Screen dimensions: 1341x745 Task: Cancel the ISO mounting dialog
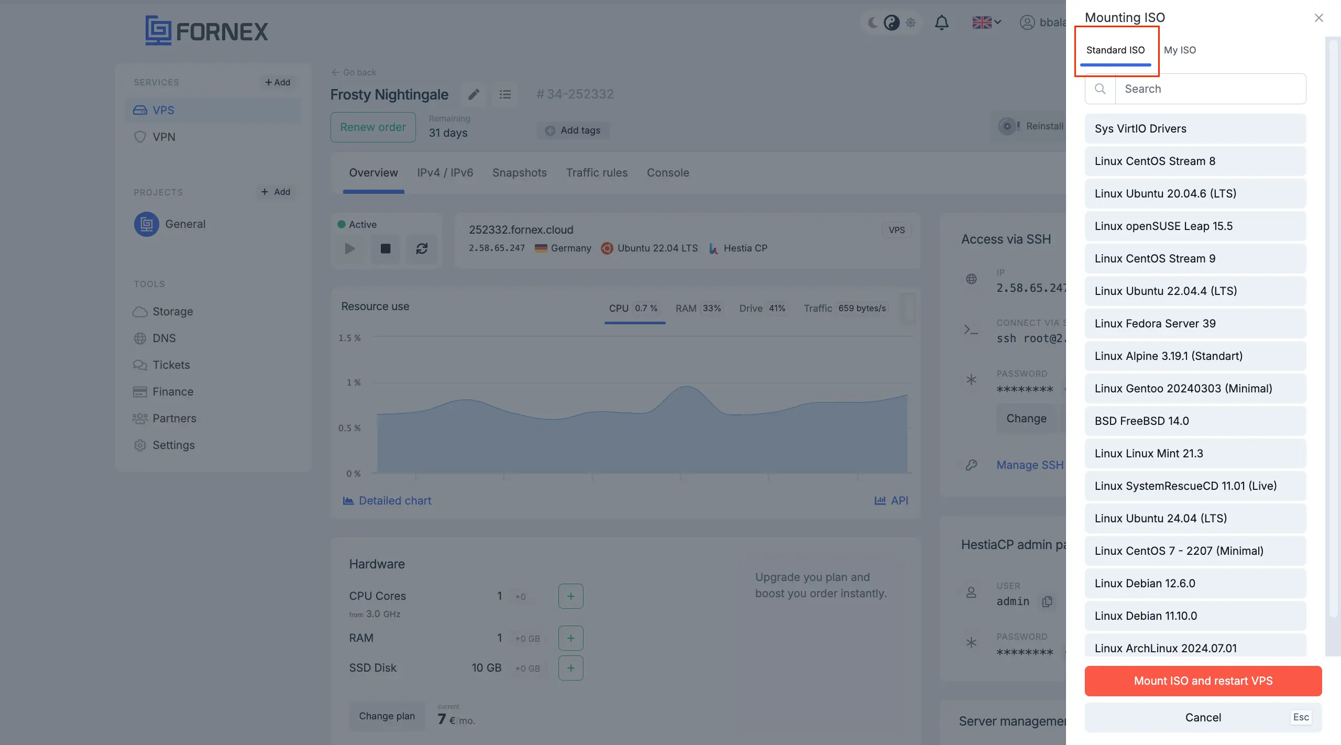click(x=1203, y=718)
